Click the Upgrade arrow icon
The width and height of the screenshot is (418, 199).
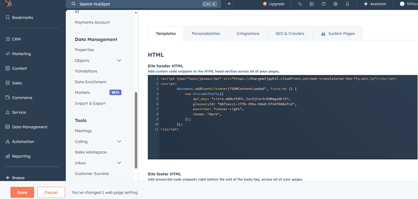[x=265, y=4]
